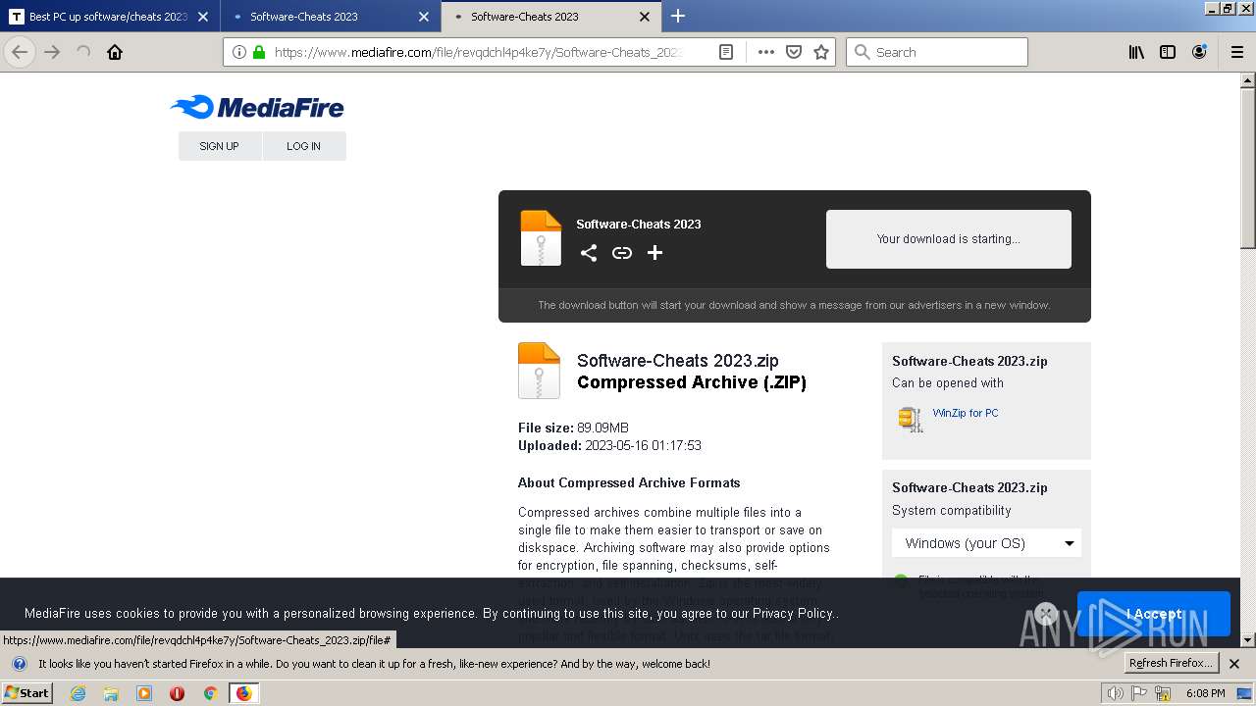This screenshot has height=706, width=1256.
Task: Open File Explorer folder in taskbar
Action: point(111,693)
